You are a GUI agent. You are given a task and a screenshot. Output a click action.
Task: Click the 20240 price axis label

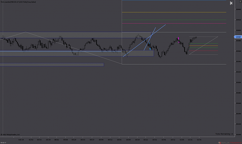[x=238, y=114]
